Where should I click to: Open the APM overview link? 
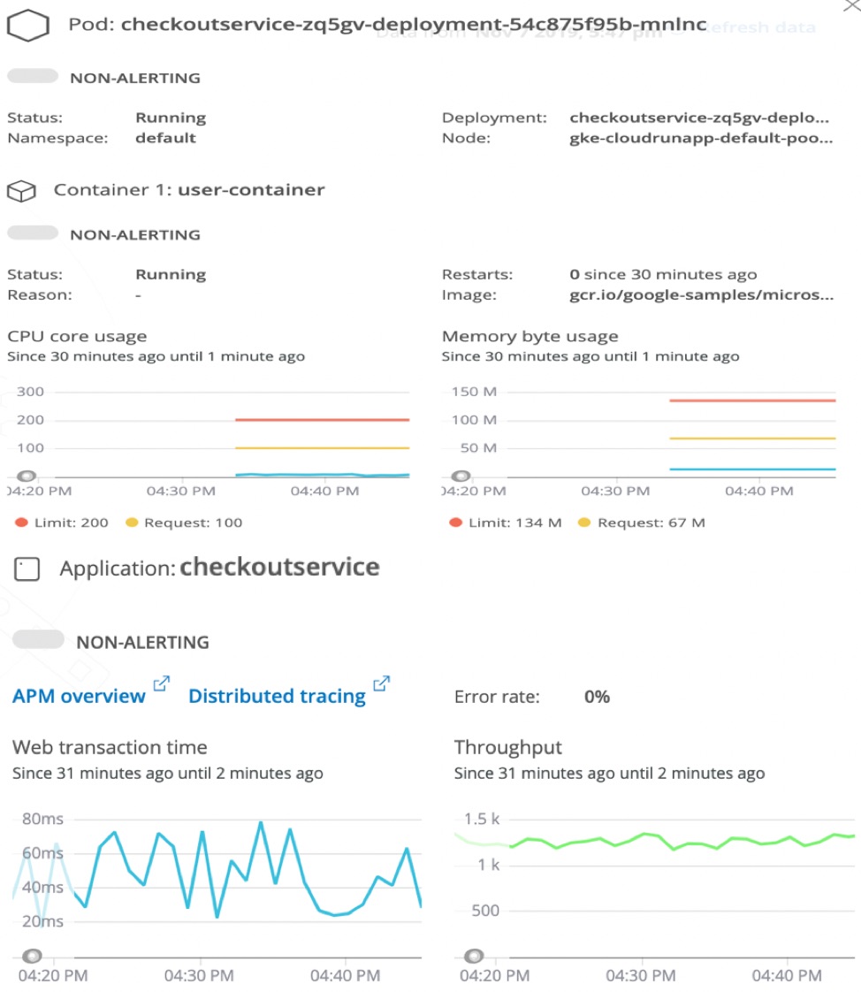click(x=79, y=697)
